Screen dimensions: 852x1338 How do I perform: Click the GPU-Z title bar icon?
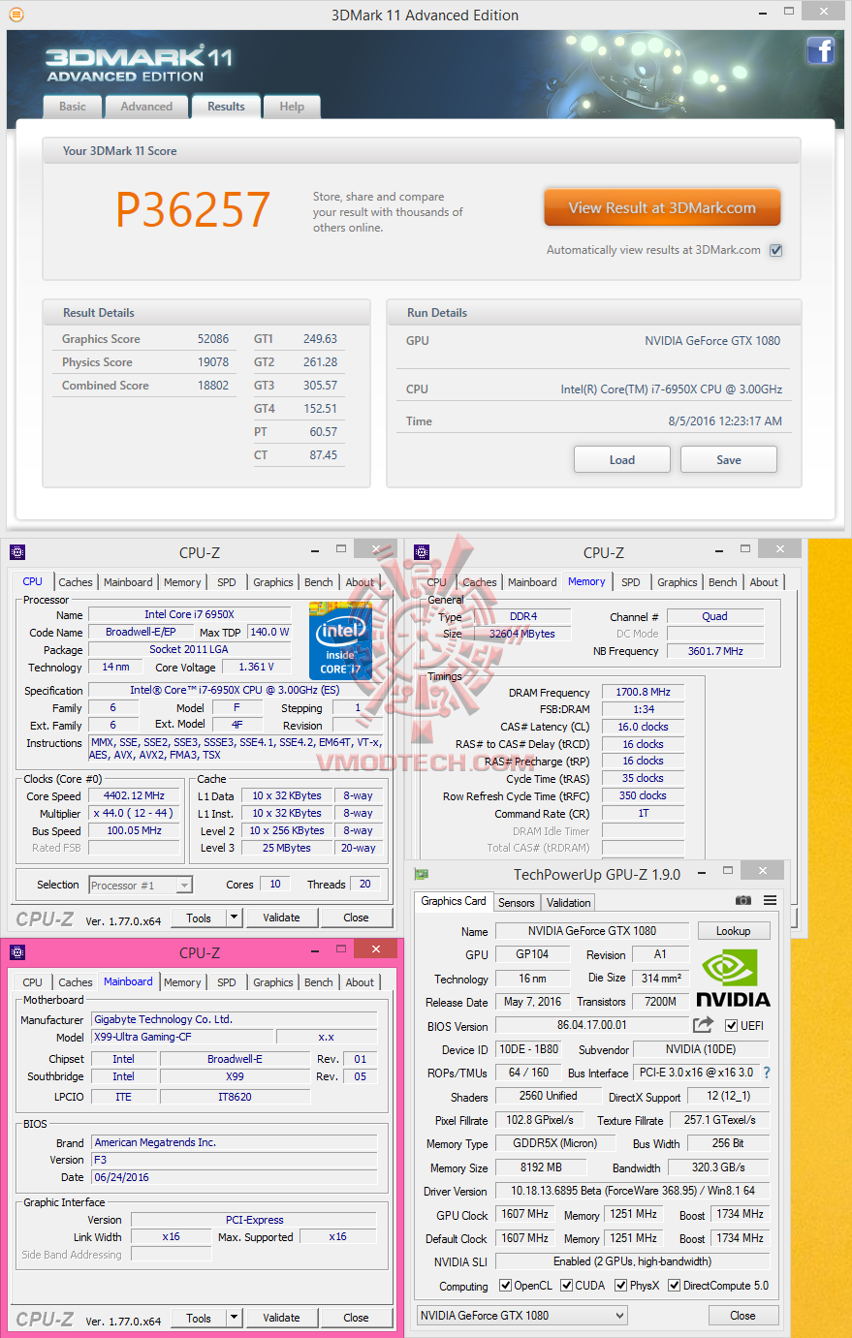(421, 874)
